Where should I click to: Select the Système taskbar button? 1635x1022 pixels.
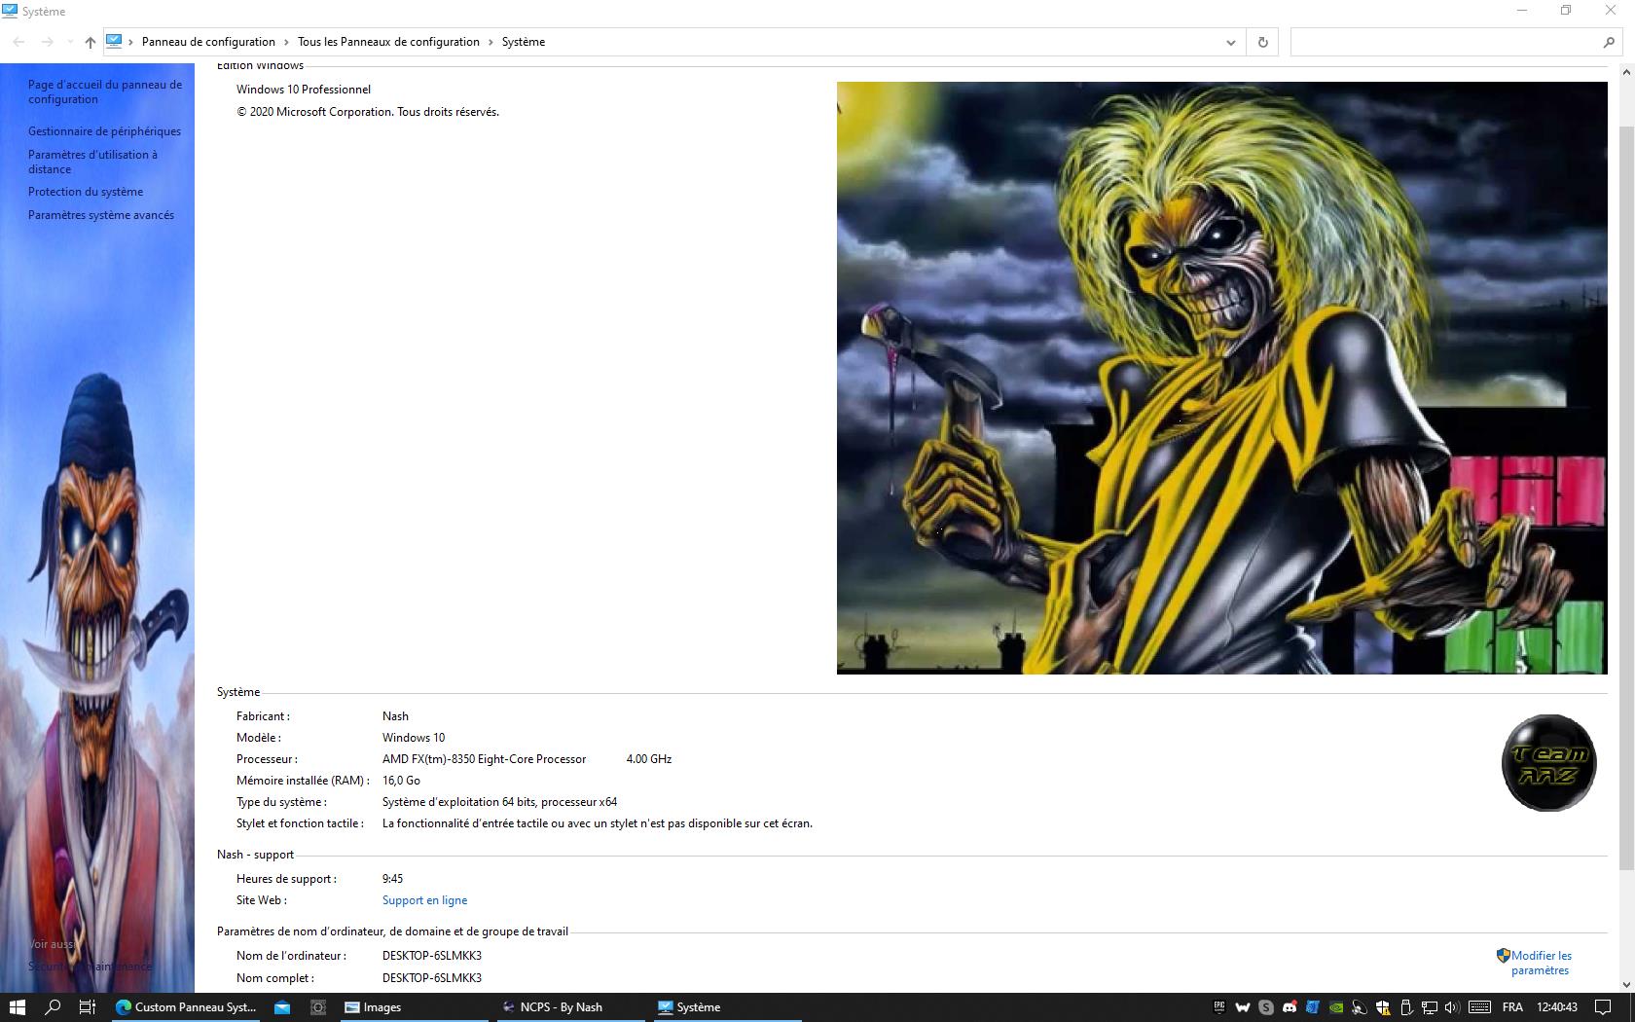click(726, 1007)
